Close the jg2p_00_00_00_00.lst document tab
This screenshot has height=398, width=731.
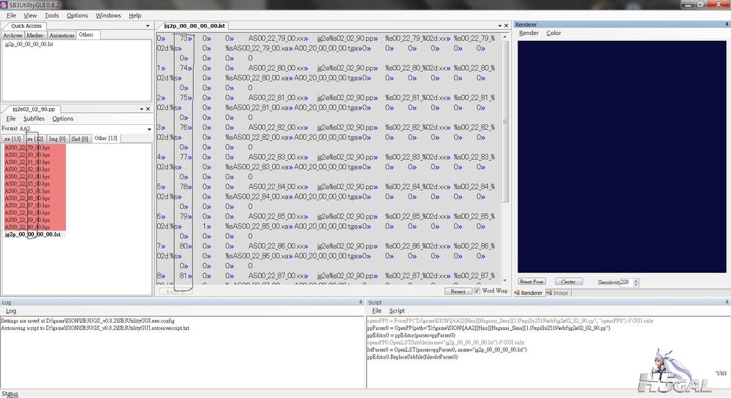(x=505, y=25)
